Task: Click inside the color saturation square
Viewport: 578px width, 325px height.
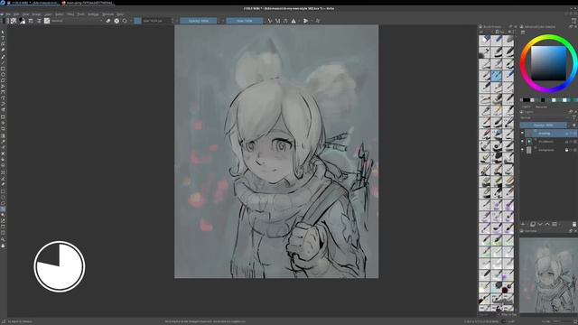Action: (548, 63)
